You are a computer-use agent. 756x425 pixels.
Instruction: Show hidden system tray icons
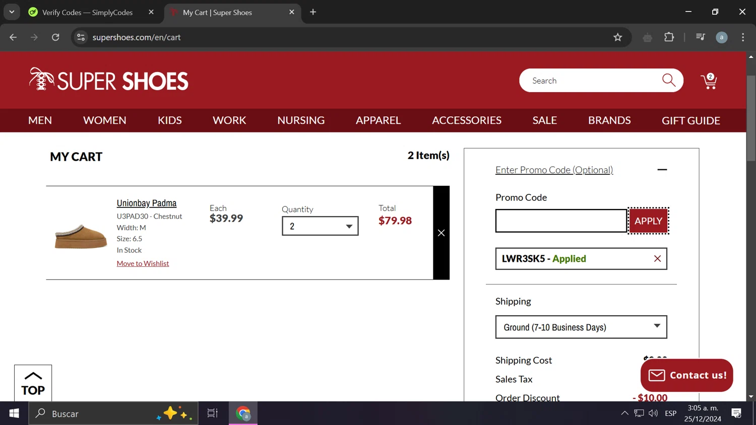coord(624,413)
